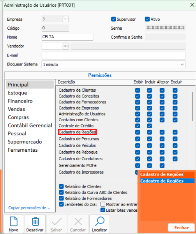
Task: Click the Senha password field
Action: click(166, 28)
